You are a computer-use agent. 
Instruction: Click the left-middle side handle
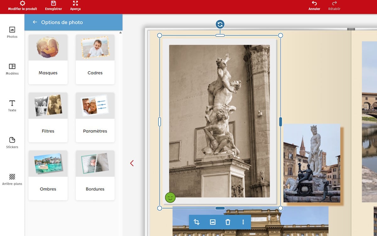[x=160, y=122]
